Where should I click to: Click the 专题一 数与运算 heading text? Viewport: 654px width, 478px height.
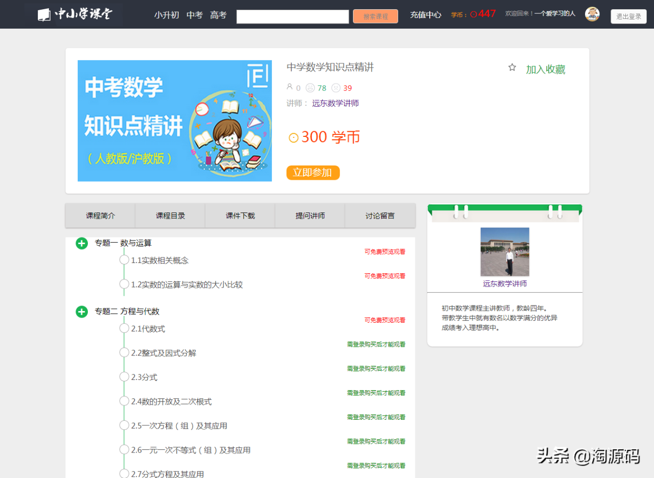tap(123, 243)
